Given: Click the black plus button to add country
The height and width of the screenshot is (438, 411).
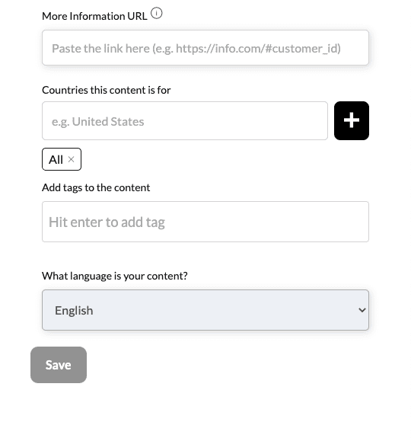Looking at the screenshot, I should click(x=352, y=120).
